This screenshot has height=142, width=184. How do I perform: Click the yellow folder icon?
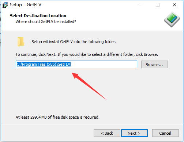[21, 42]
